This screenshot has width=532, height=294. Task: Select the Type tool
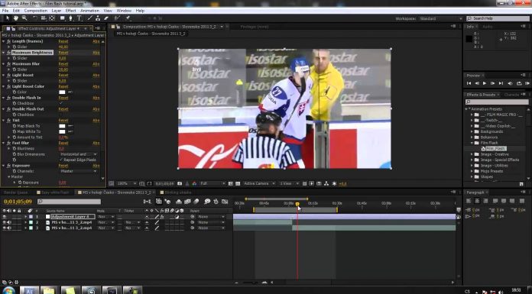(79, 18)
